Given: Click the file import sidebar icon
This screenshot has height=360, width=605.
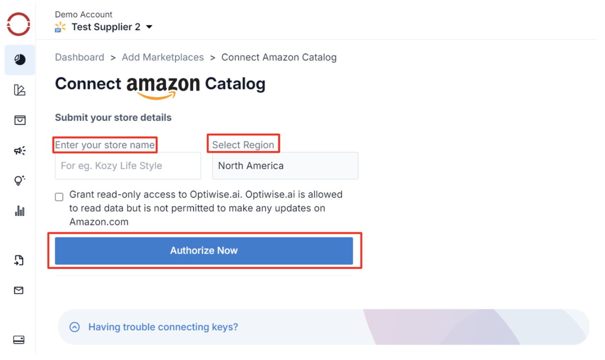Looking at the screenshot, I should tap(19, 260).
